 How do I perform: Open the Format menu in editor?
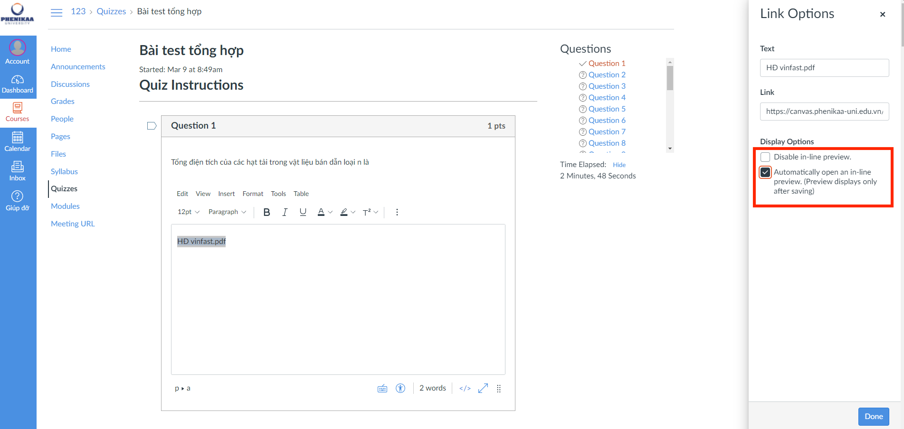coord(253,194)
